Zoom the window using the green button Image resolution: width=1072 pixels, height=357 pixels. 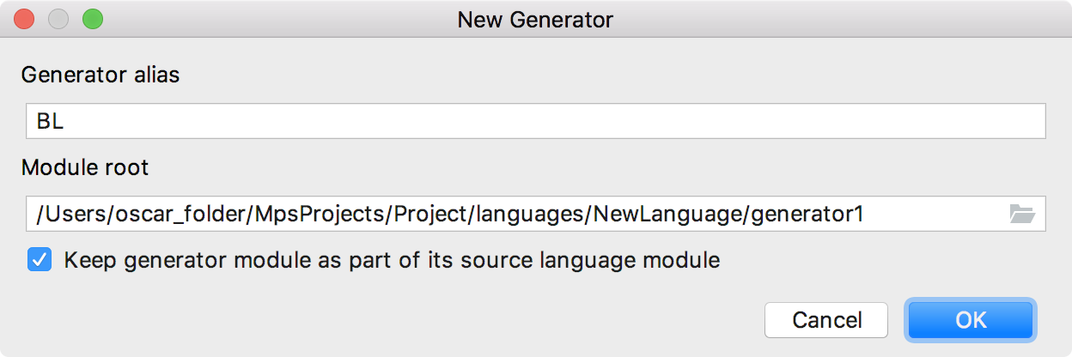click(x=93, y=19)
